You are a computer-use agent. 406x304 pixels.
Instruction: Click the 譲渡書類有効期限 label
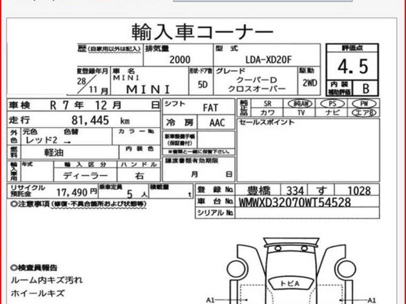coord(192,161)
